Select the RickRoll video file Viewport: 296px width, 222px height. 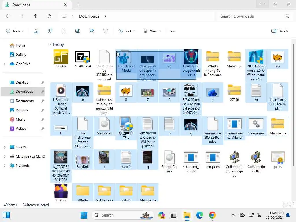82,160
